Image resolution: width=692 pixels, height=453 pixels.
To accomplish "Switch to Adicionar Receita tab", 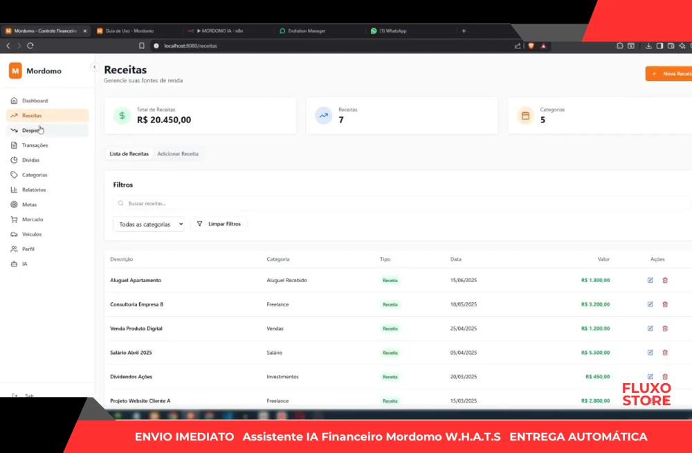I will click(178, 154).
